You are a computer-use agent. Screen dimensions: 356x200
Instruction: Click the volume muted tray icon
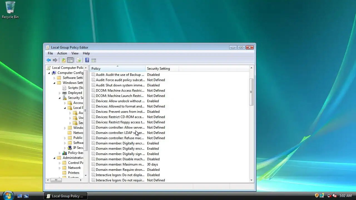335,196
